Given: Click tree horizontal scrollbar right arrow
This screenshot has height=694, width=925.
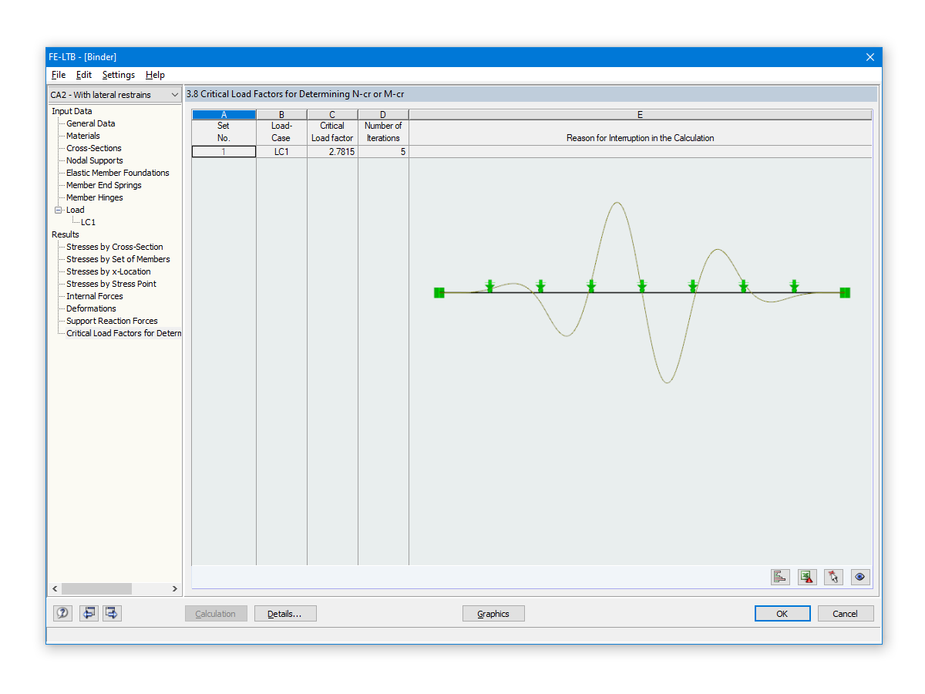Looking at the screenshot, I should pyautogui.click(x=175, y=588).
